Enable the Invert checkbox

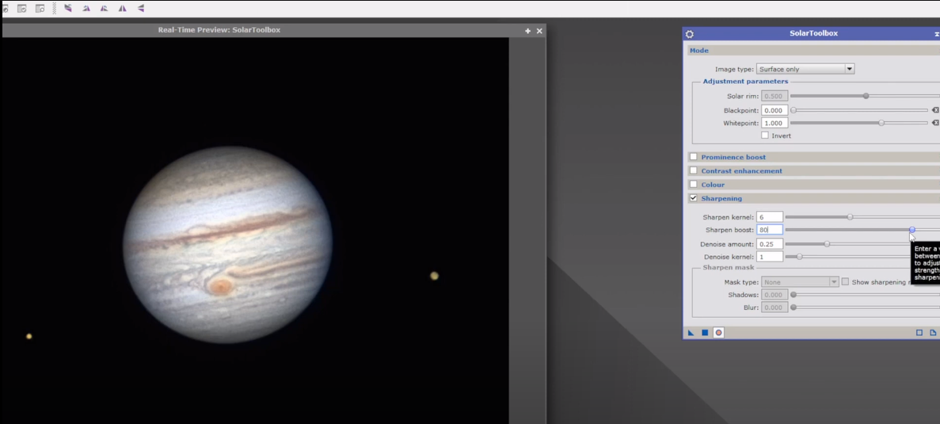[x=765, y=136]
